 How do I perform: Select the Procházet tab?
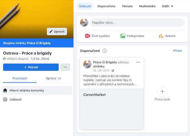[20, 79]
